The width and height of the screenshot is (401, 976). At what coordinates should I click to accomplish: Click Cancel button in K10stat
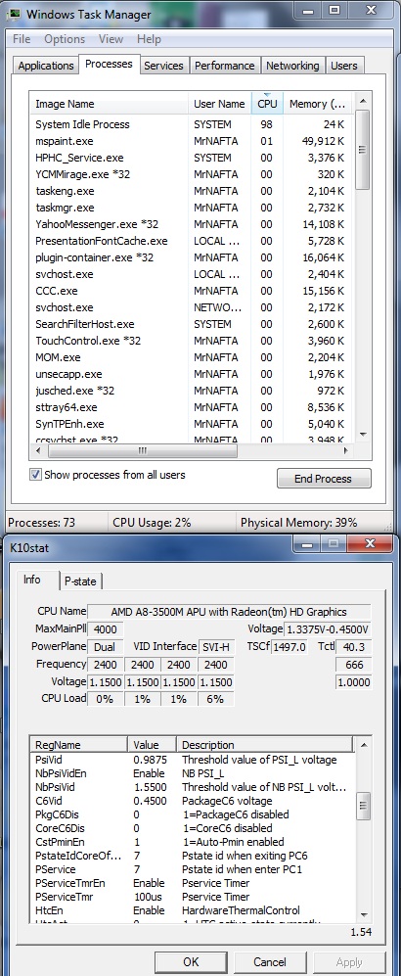click(270, 961)
